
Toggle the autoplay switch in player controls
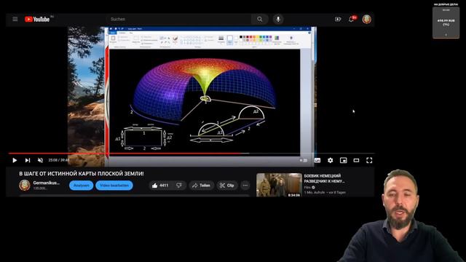[x=303, y=160]
